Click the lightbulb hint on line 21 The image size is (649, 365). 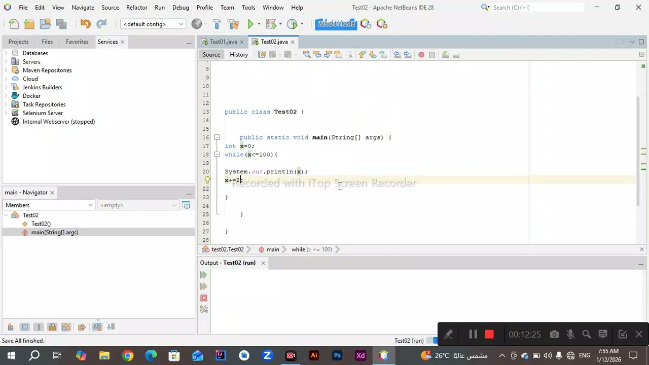(207, 180)
